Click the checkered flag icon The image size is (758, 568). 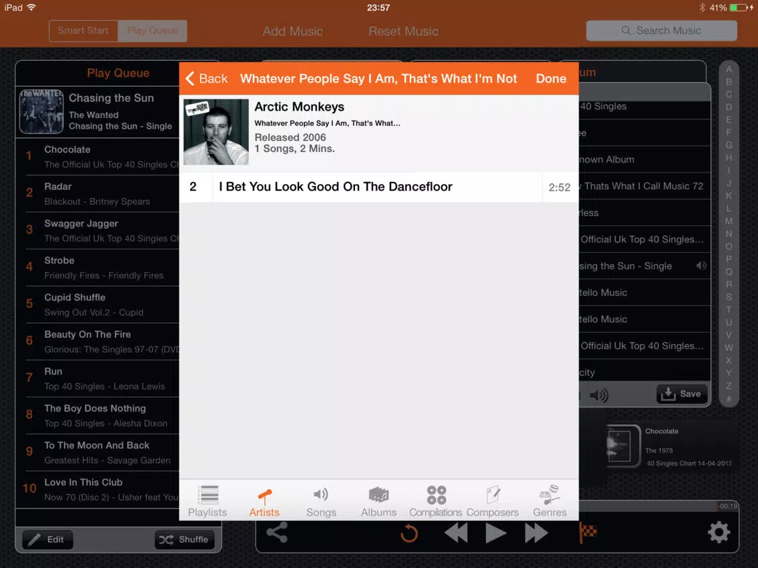587,533
